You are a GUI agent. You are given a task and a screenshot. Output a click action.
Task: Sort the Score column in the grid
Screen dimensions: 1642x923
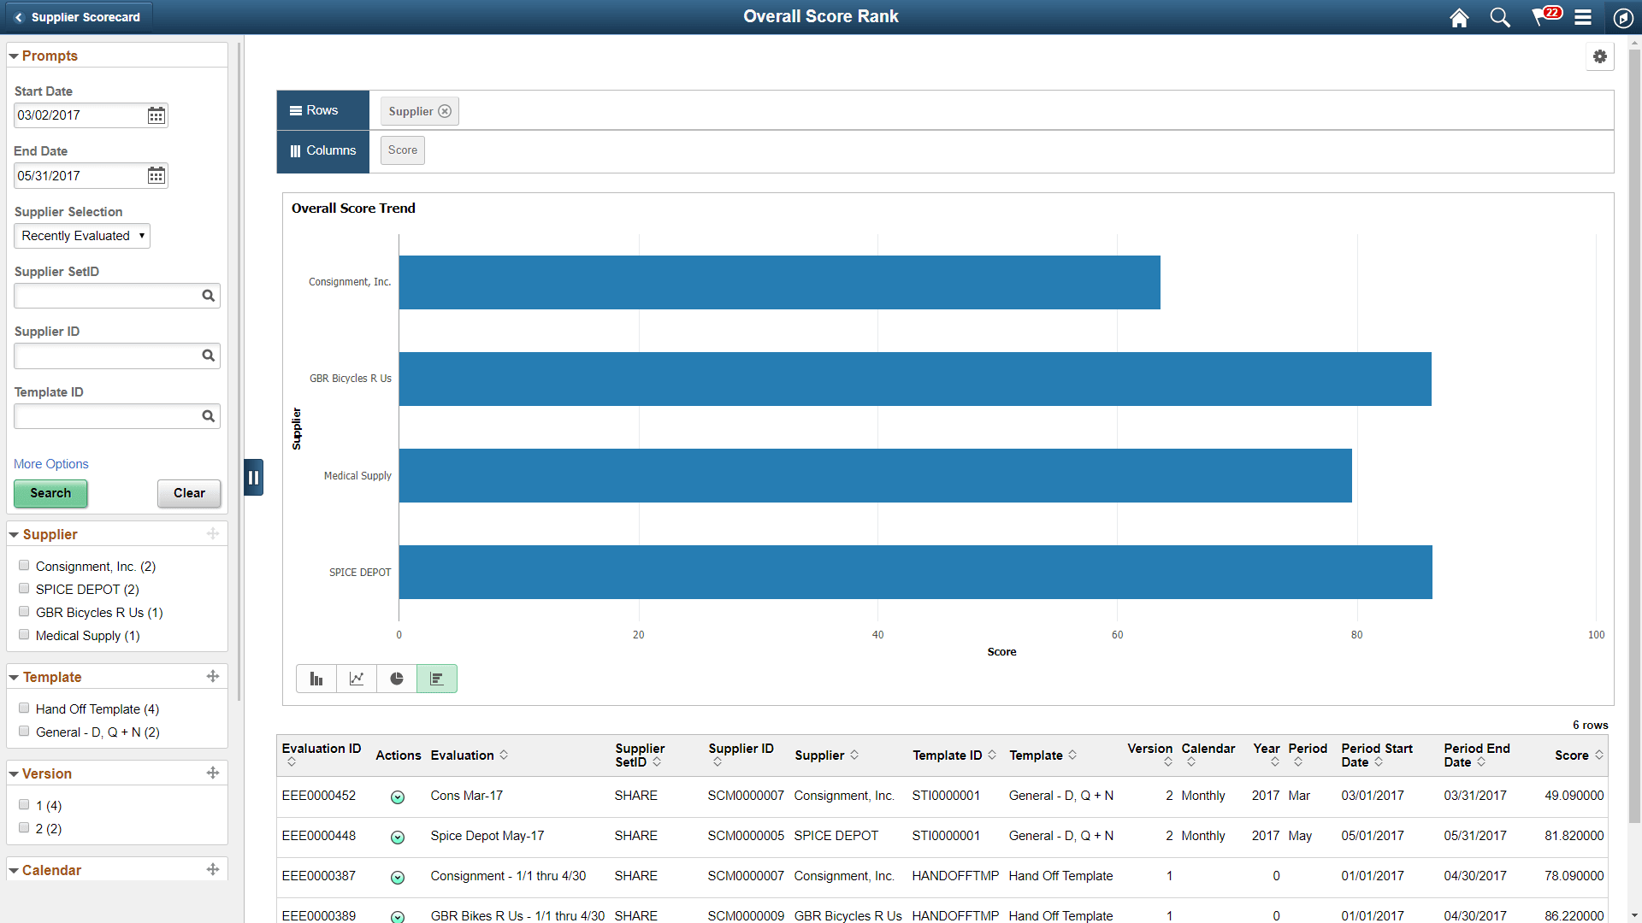[x=1598, y=755]
